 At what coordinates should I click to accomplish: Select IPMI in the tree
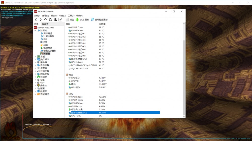tap(44, 42)
